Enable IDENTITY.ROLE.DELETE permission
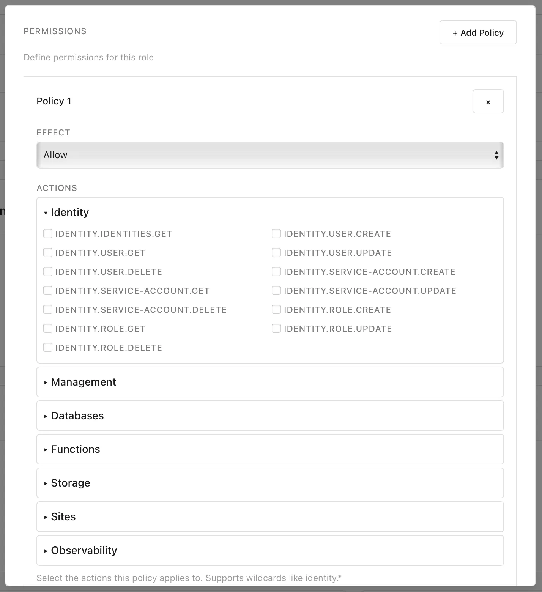 (48, 347)
